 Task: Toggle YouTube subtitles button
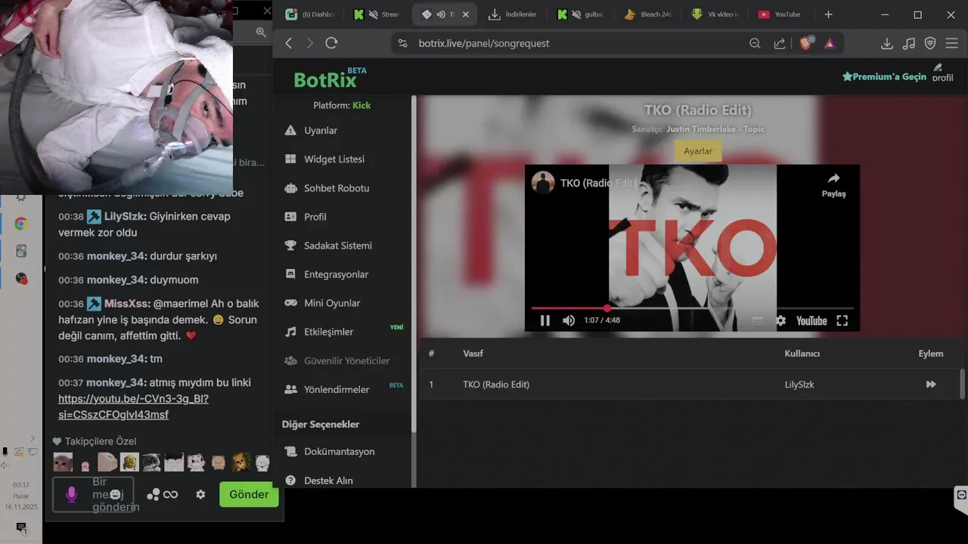pos(757,320)
